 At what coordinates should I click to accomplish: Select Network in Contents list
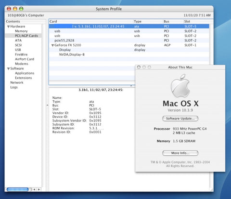pyautogui.click(x=17, y=82)
